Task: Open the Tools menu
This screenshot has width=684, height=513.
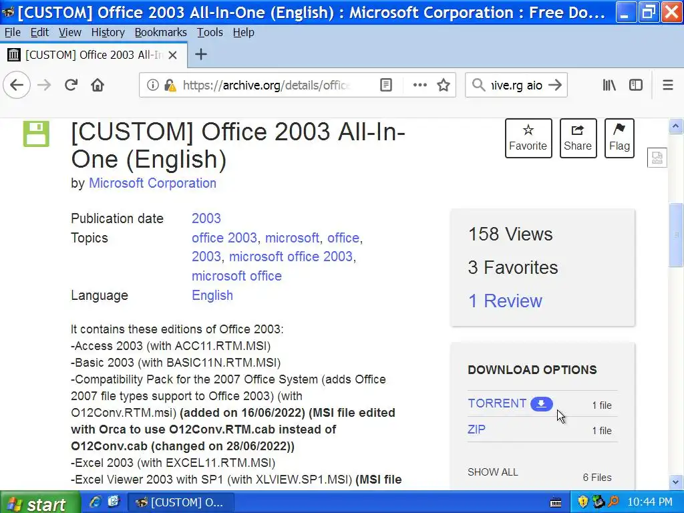Action: (210, 32)
